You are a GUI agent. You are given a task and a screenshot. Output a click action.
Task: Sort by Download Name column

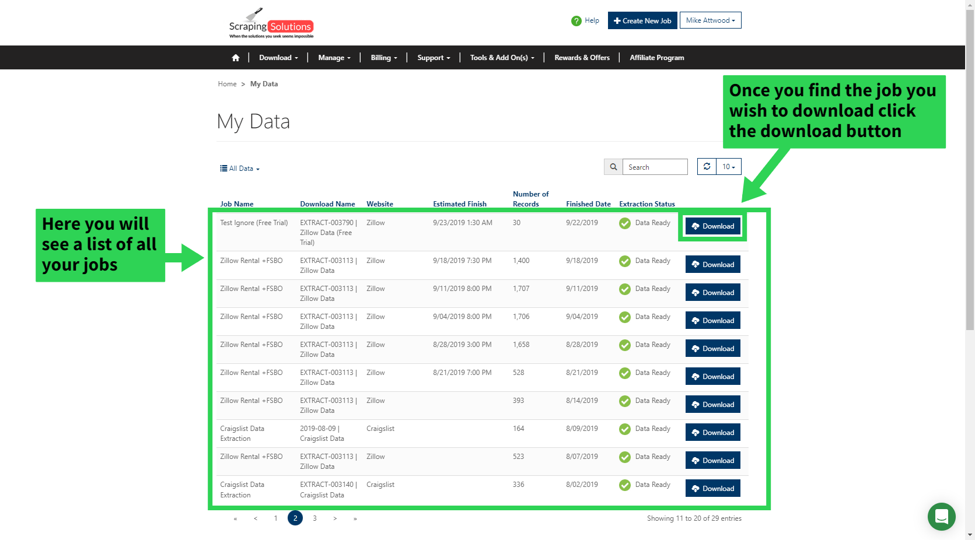pyautogui.click(x=327, y=204)
